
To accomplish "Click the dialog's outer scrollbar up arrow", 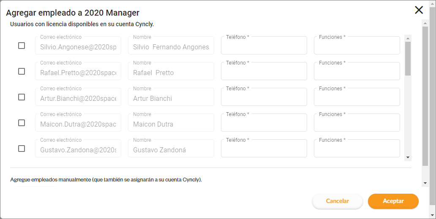I will (425, 22).
